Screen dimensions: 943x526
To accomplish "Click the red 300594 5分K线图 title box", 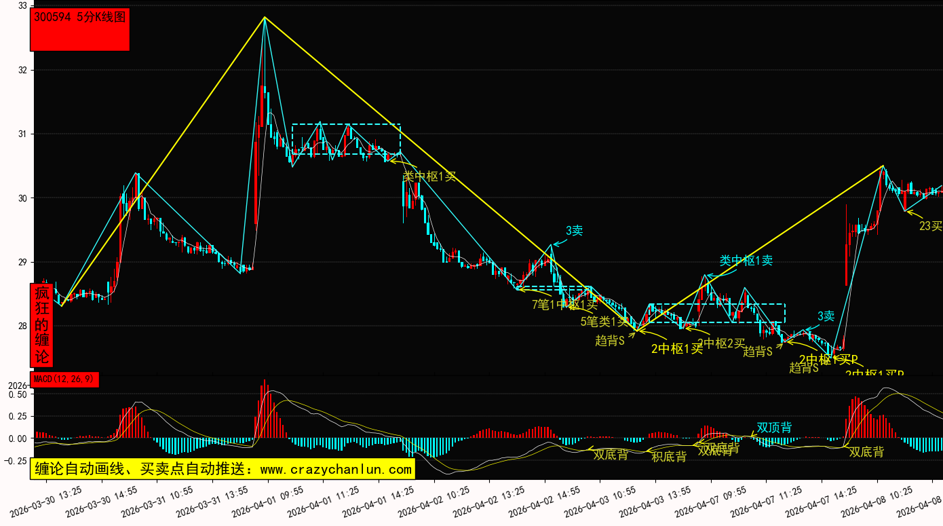I will 79,30.
